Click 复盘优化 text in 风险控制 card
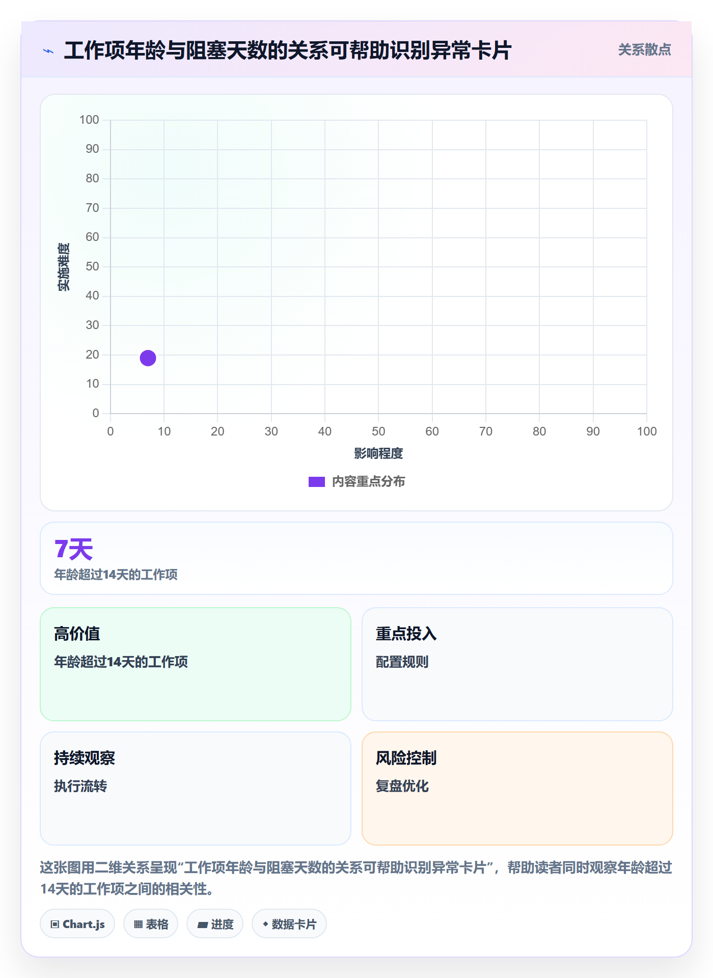This screenshot has width=713, height=978. coord(402,786)
